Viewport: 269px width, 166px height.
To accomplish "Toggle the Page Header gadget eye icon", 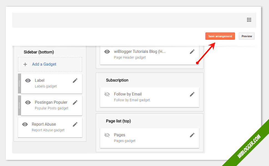I will click(107, 52).
